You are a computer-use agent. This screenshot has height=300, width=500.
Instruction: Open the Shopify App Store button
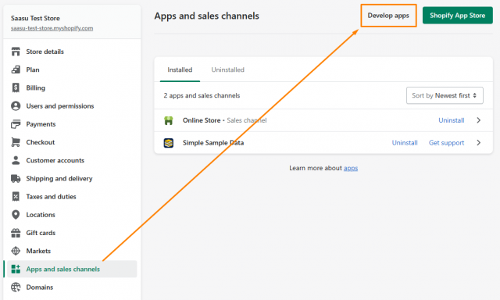click(x=458, y=16)
